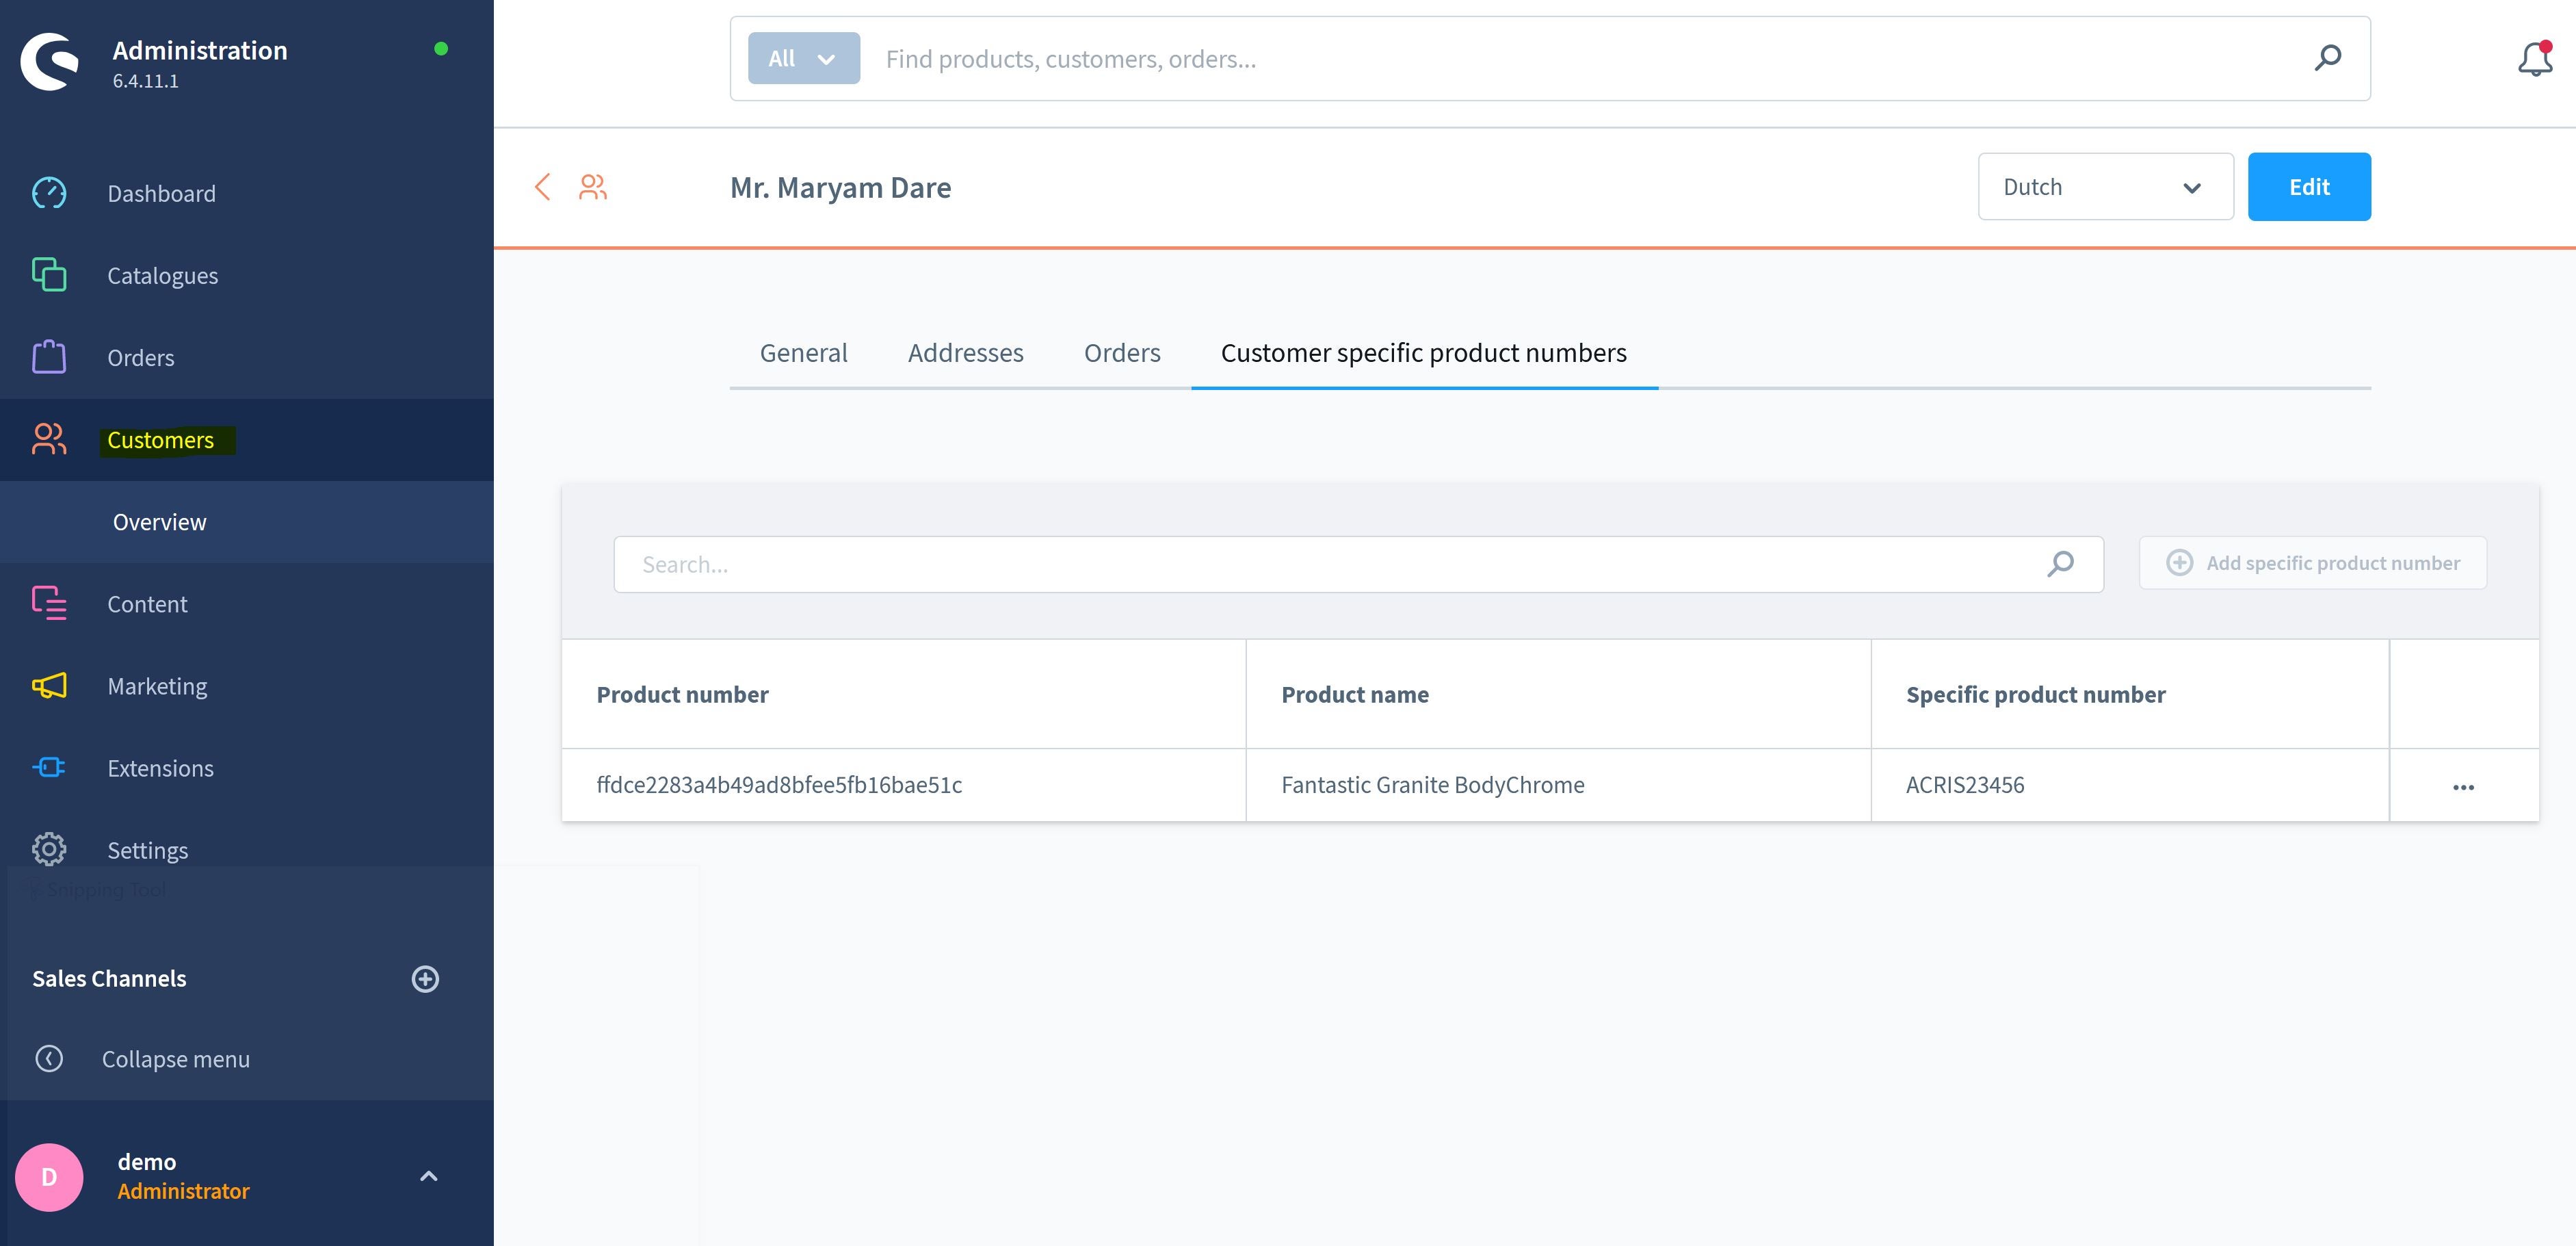Switch to the Orders tab
2576x1246 pixels.
[x=1122, y=353]
